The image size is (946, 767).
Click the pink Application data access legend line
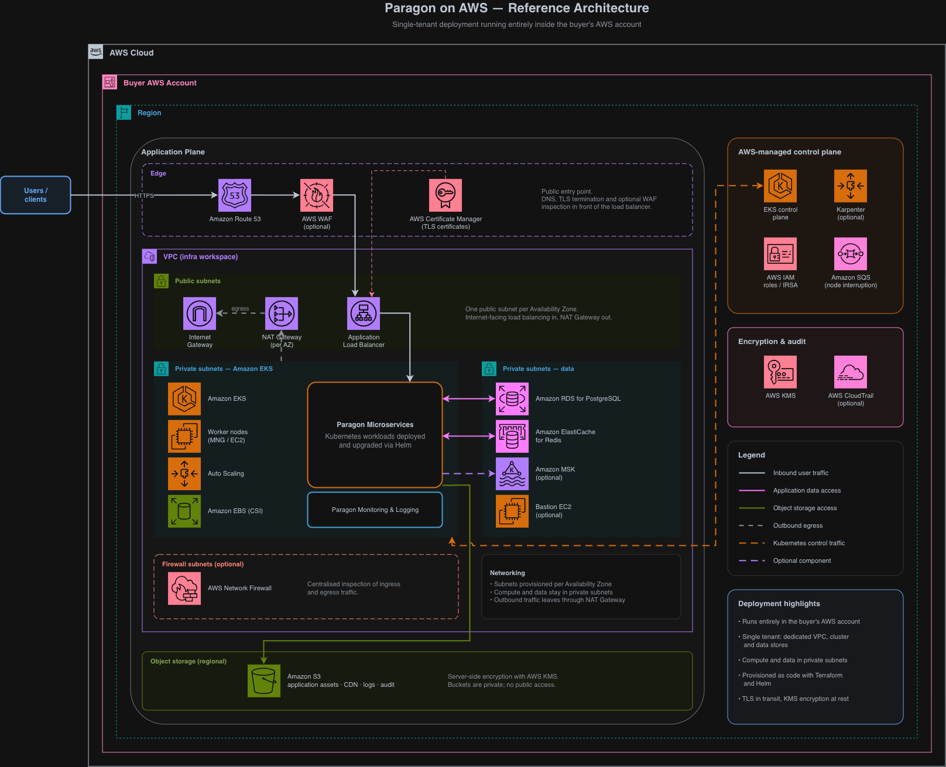pos(752,490)
